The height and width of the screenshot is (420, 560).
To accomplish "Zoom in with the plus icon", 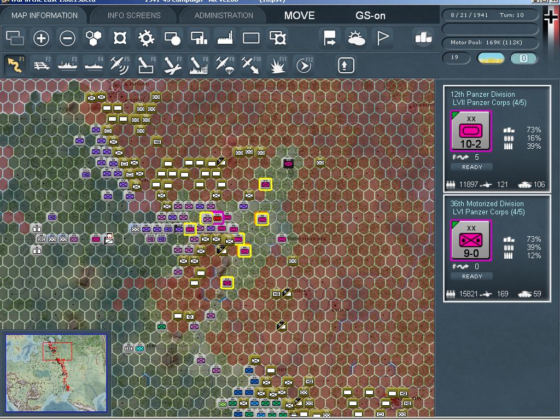I will [x=41, y=38].
